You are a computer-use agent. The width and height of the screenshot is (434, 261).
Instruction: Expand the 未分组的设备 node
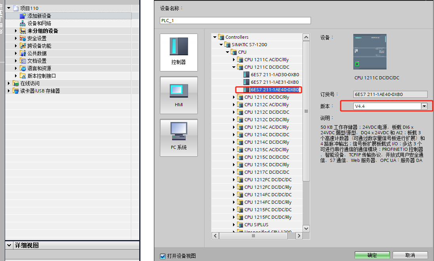(x=16, y=31)
